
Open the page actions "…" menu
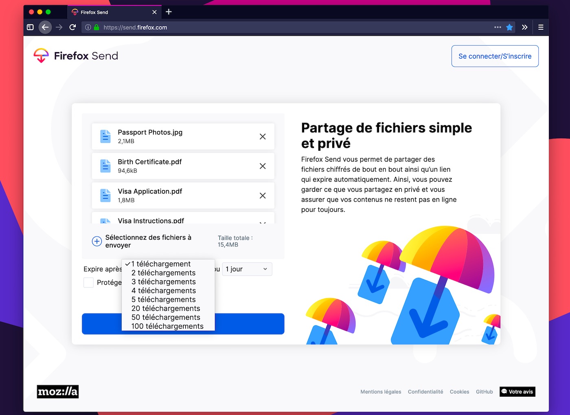tap(498, 27)
